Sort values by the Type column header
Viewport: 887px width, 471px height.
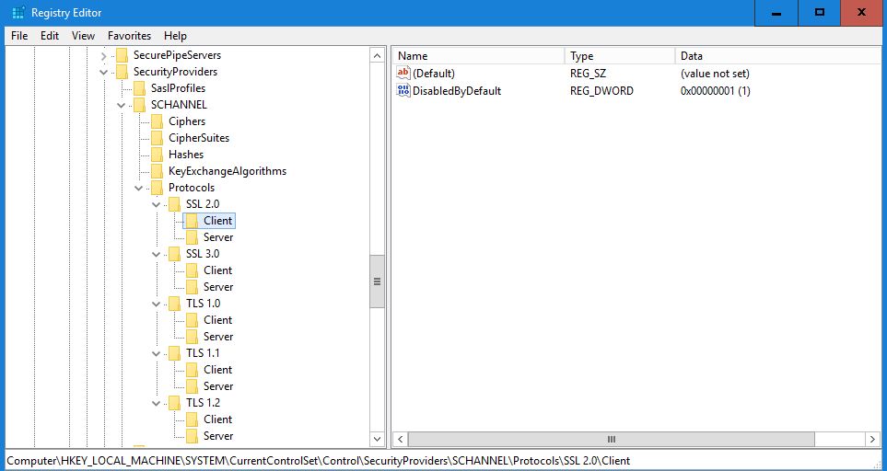coord(620,56)
